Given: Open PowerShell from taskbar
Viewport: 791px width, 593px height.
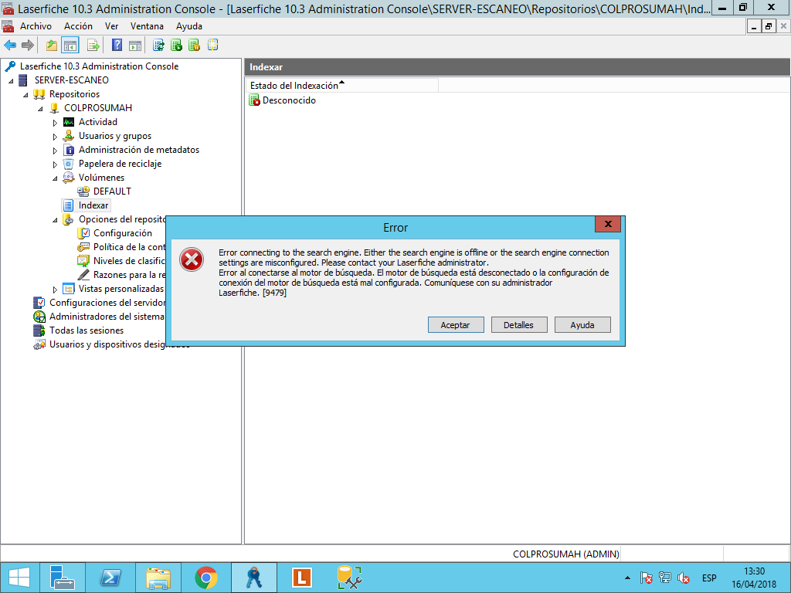Looking at the screenshot, I should click(x=110, y=578).
